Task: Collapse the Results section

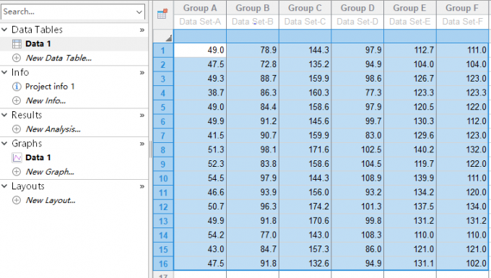Action: point(4,115)
